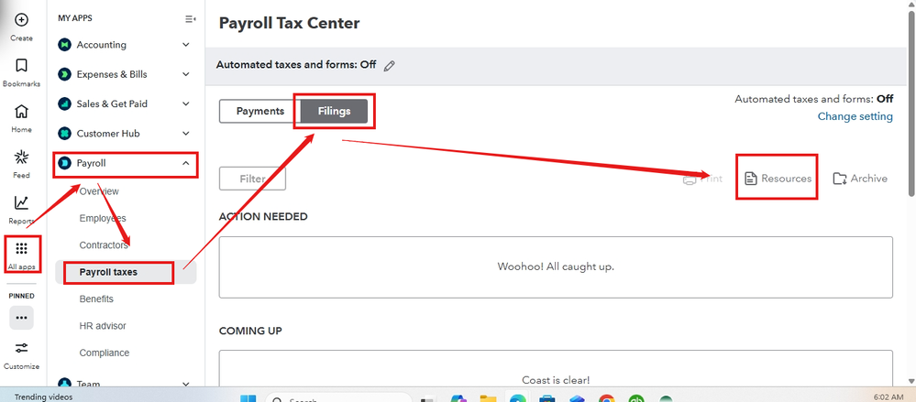
Task: Click the 'Woohoo! All caught up.' message
Action: [556, 266]
